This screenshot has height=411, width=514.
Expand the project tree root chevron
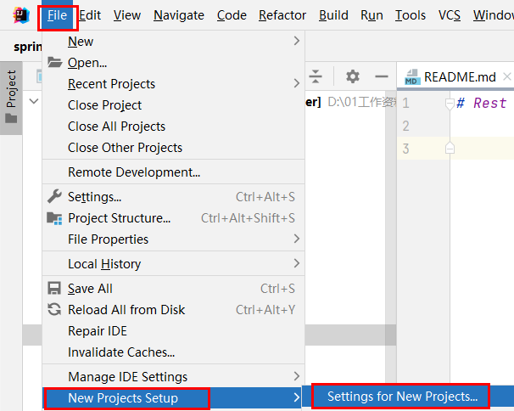pos(34,101)
